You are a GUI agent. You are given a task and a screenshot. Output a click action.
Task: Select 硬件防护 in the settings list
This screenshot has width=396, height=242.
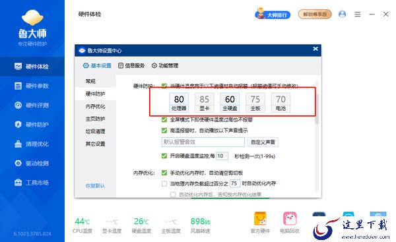point(96,94)
